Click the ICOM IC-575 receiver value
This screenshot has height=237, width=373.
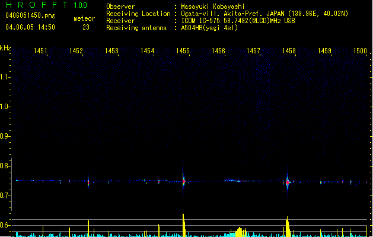238,21
